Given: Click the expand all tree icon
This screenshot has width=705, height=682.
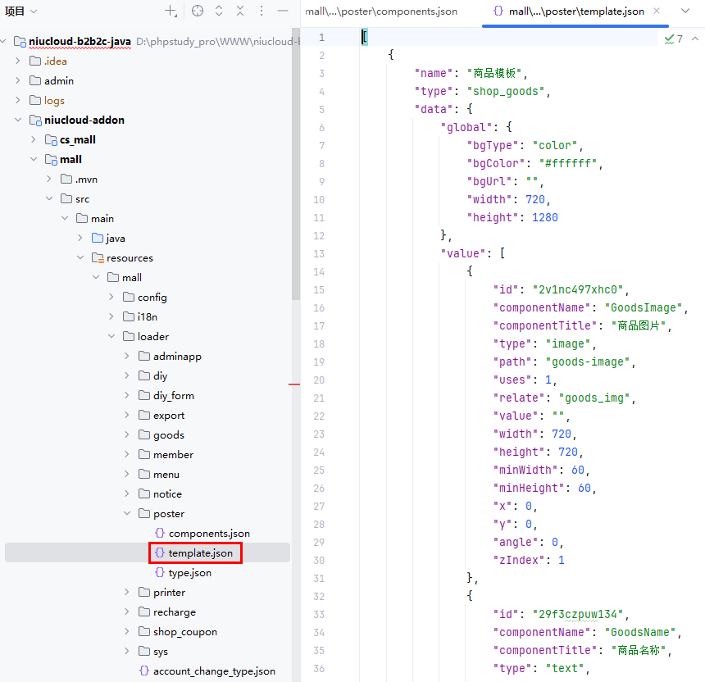Looking at the screenshot, I should pyautogui.click(x=219, y=11).
